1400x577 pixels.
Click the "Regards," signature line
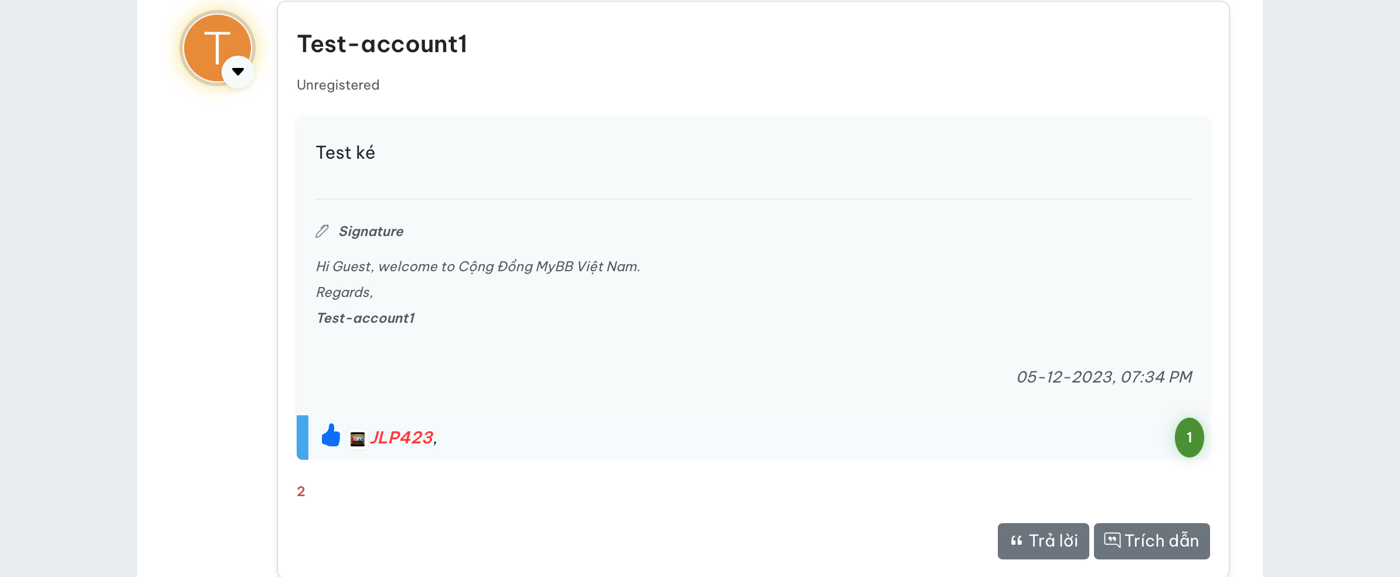(x=344, y=292)
